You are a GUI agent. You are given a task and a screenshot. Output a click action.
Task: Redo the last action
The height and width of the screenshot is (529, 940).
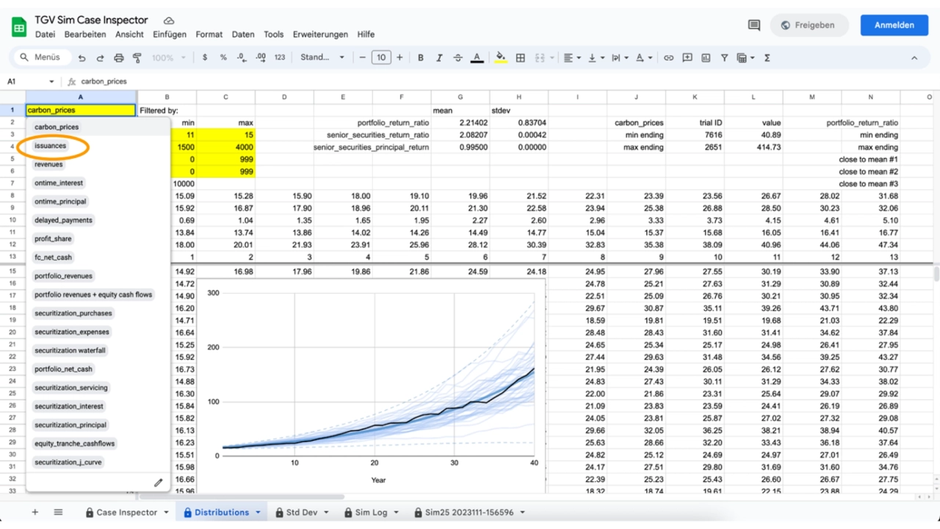tap(100, 58)
